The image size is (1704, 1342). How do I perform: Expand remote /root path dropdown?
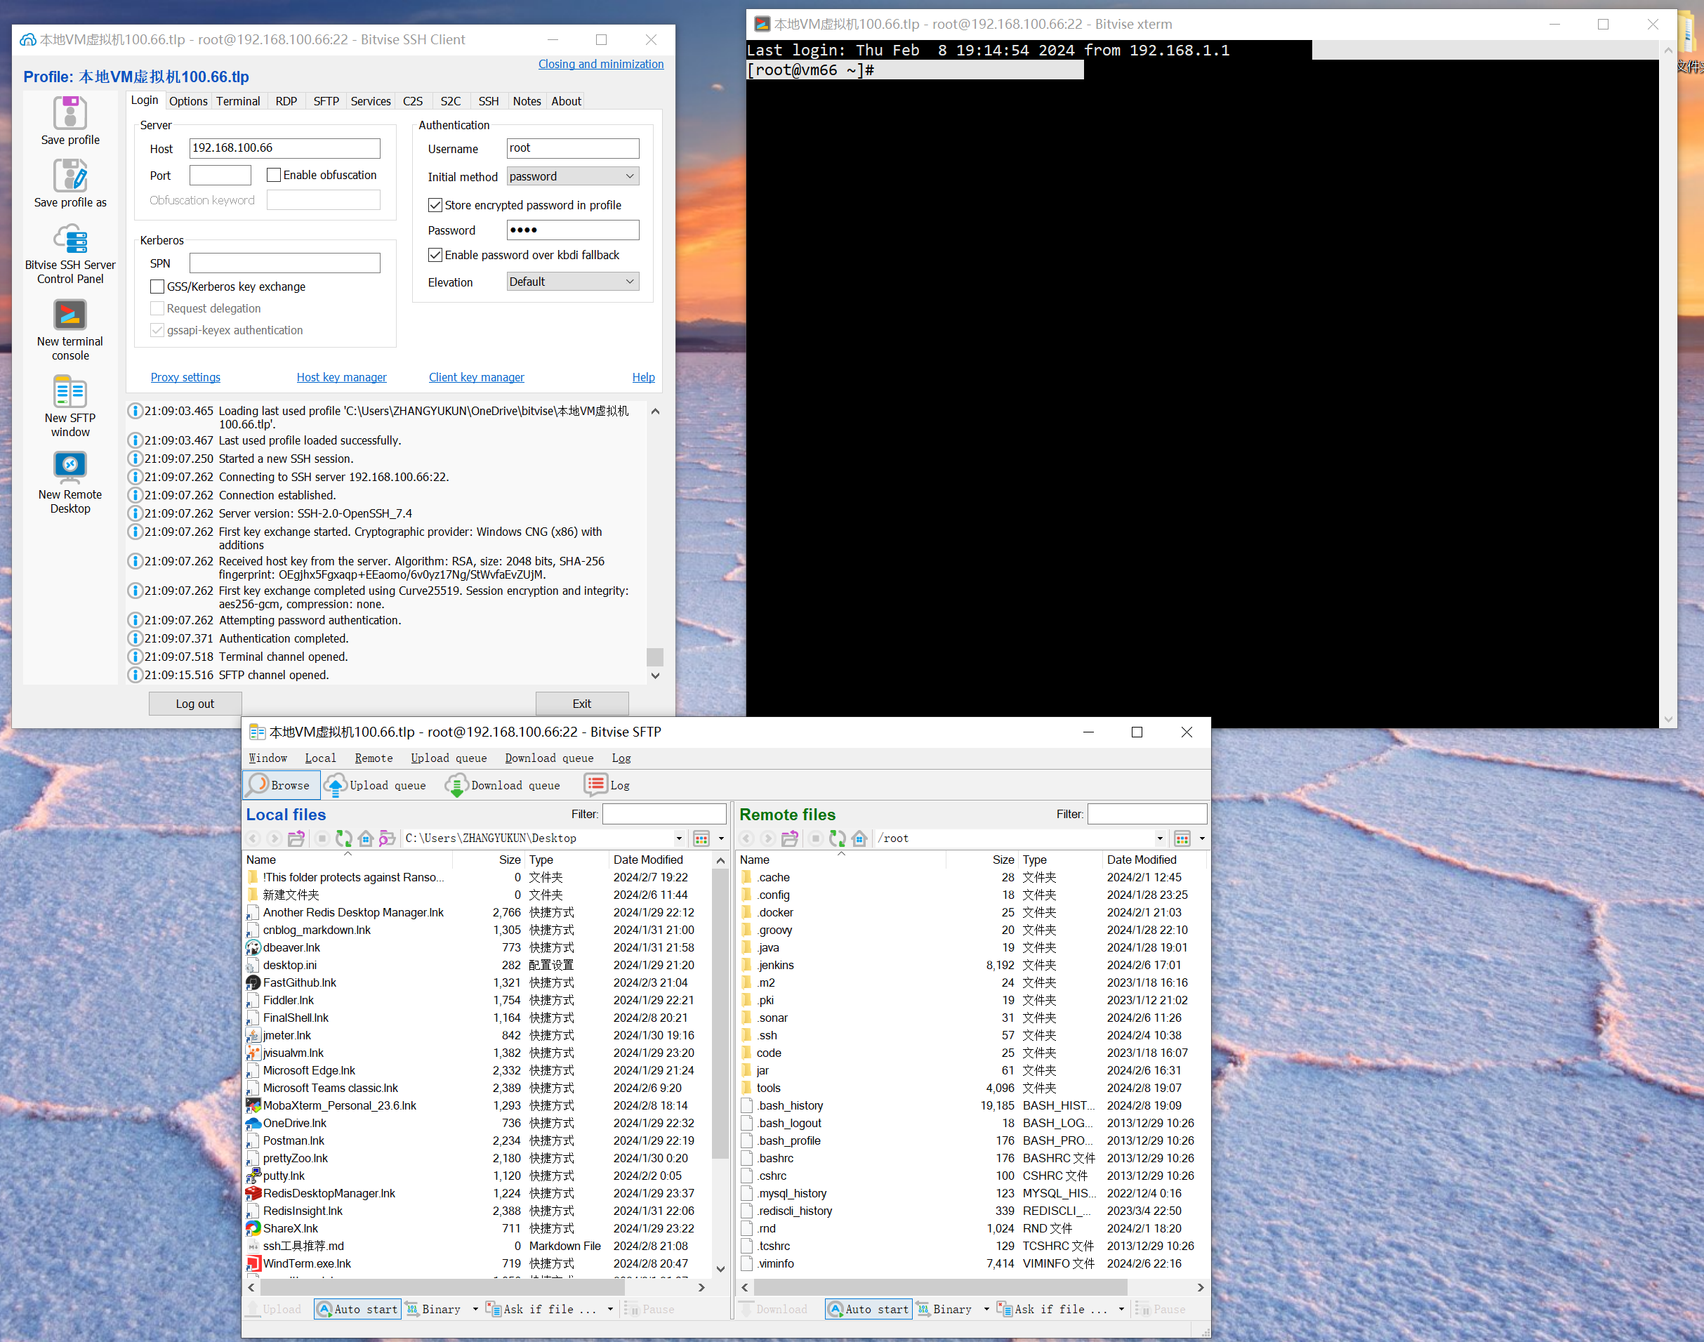(x=1160, y=838)
